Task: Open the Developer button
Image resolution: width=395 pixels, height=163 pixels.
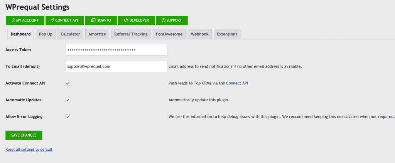Action: point(136,21)
